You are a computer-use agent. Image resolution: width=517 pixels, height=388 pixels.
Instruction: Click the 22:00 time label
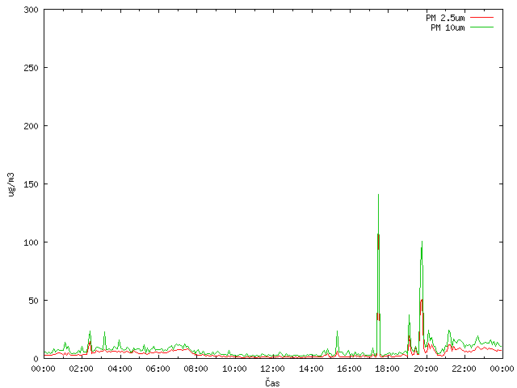pos(464,369)
